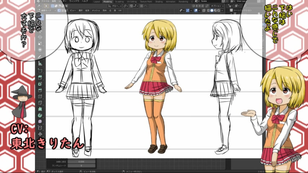Click the Blender logo icon
308x173 pixels.
(38, 1)
